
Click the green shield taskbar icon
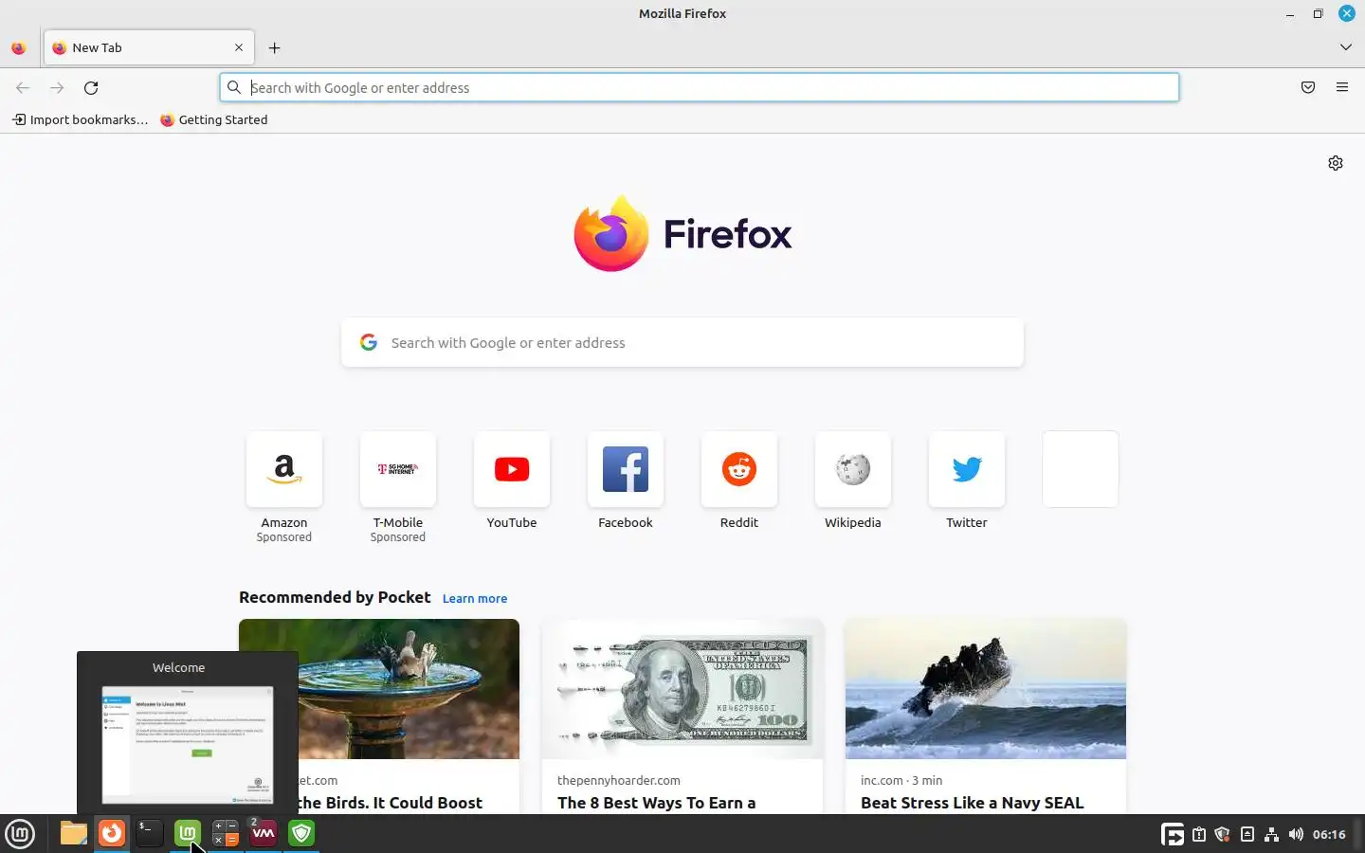point(301,833)
